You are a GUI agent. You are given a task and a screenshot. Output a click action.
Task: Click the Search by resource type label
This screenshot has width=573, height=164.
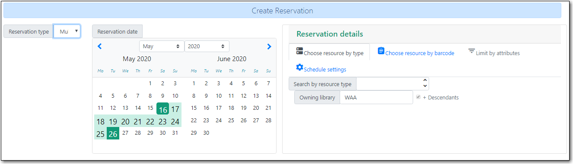click(x=322, y=84)
